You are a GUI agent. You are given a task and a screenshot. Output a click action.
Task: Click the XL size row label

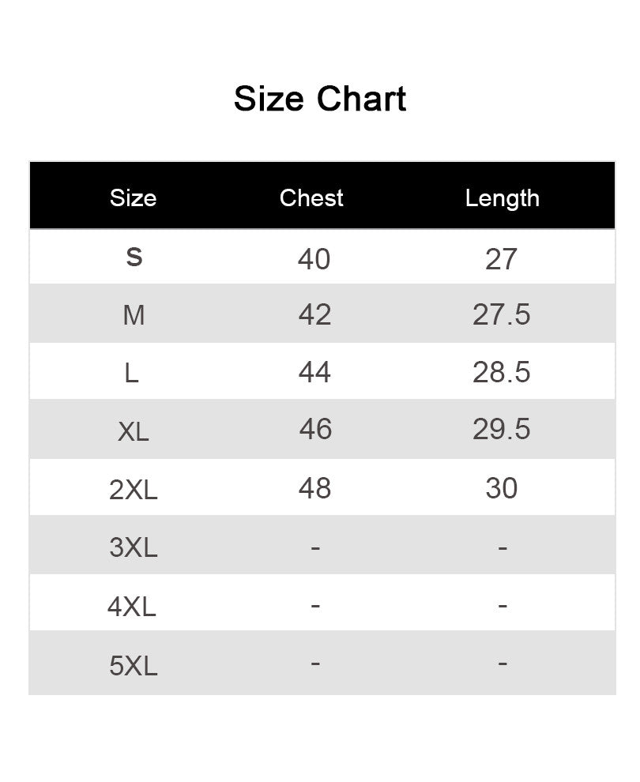click(x=134, y=431)
